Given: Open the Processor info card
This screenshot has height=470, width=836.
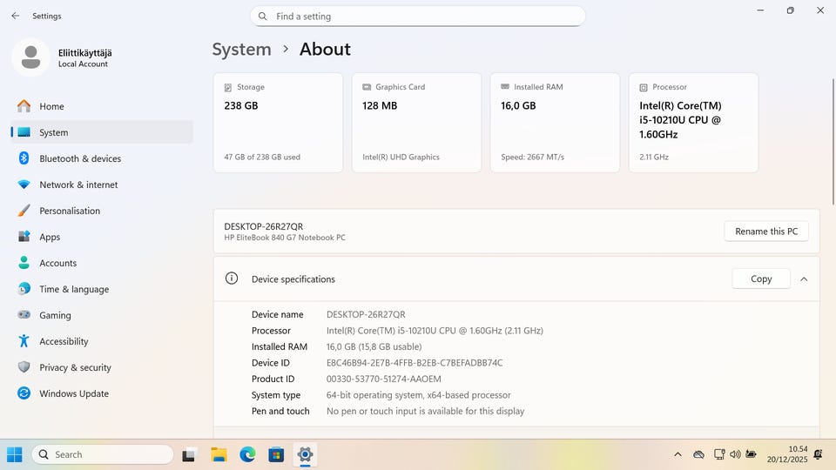Looking at the screenshot, I should (694, 123).
